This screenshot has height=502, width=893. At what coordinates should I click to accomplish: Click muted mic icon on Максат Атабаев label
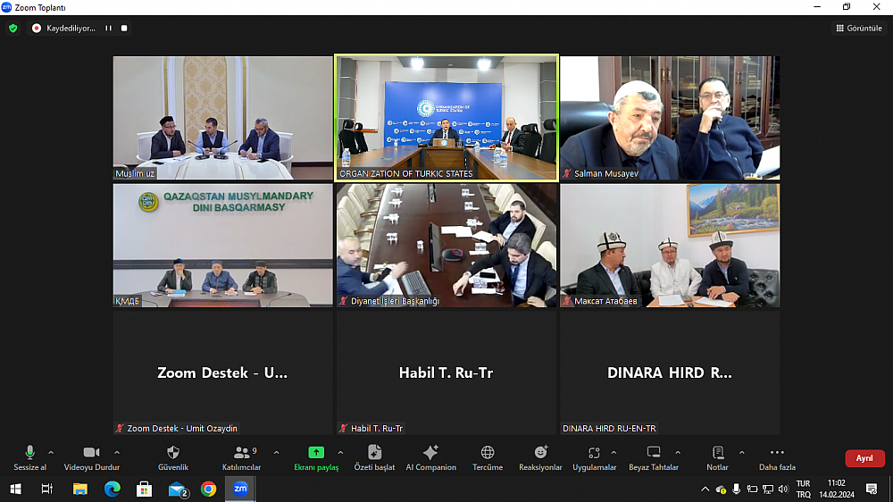(567, 301)
